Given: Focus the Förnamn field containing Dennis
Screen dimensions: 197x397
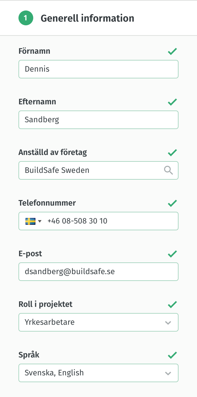Looking at the screenshot, I should (x=98, y=69).
